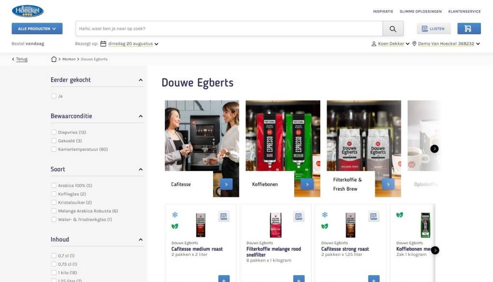The height and width of the screenshot is (282, 493).
Task: Enable the Gekoeld (3) filter
Action: coord(54,141)
